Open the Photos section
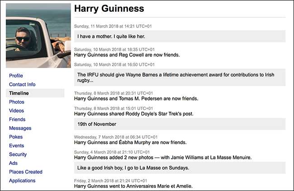Image resolution: width=294 pixels, height=191 pixels. [17, 102]
